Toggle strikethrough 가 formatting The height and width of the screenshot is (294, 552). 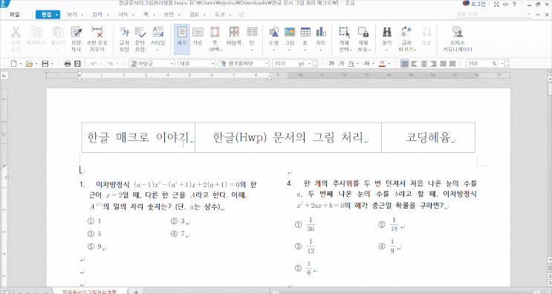tap(366, 64)
